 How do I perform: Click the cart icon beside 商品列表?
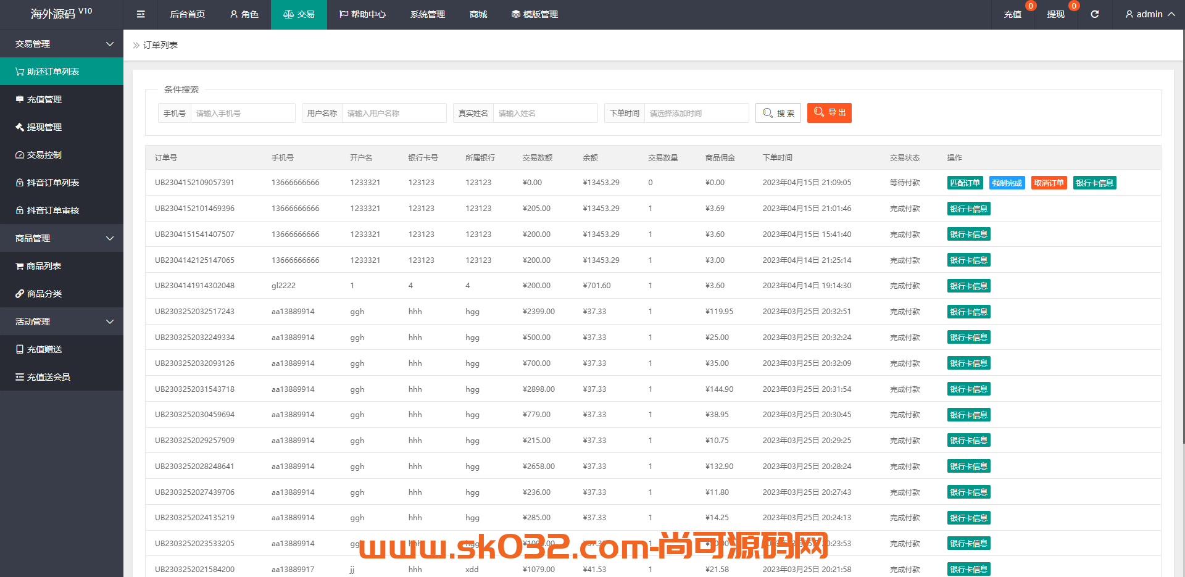pos(20,266)
